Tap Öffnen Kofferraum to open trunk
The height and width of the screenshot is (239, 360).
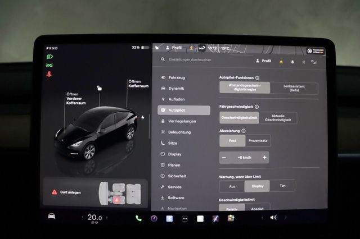pos(137,84)
